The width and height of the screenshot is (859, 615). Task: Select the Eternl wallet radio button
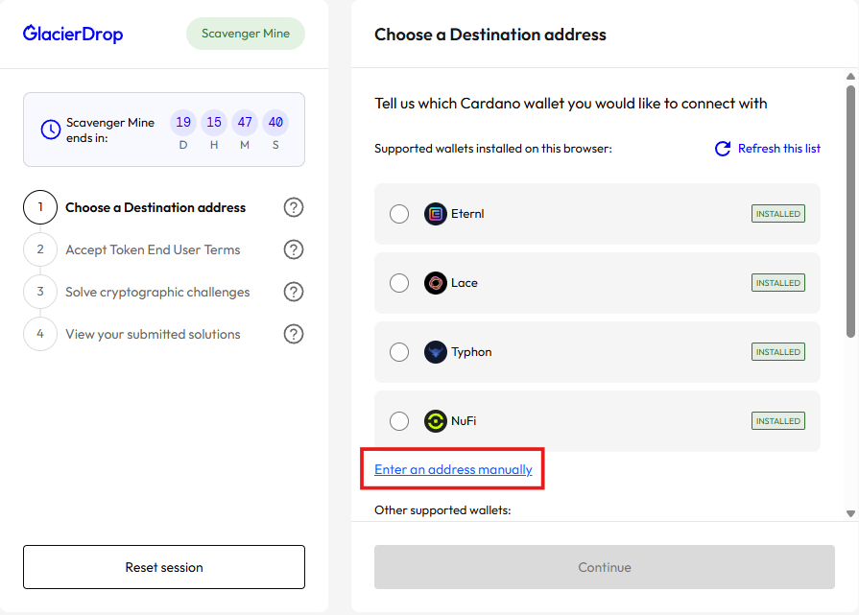click(399, 214)
